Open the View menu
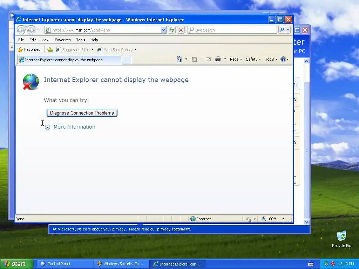The height and width of the screenshot is (269, 359). point(45,40)
